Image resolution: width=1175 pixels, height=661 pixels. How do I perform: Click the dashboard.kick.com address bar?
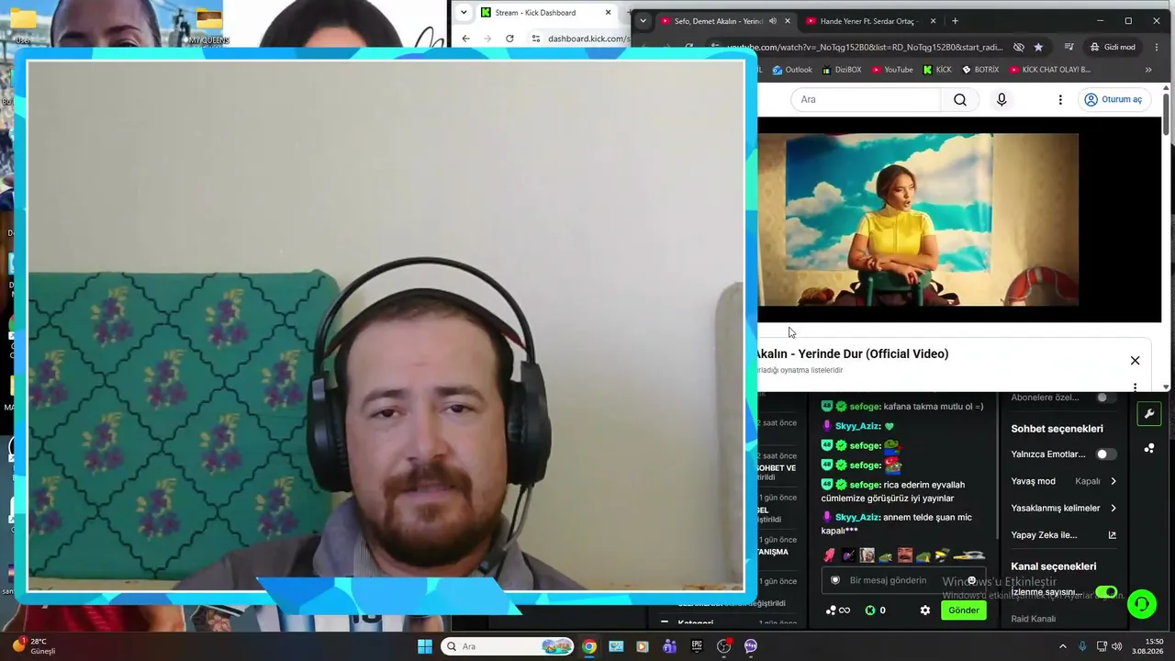587,39
